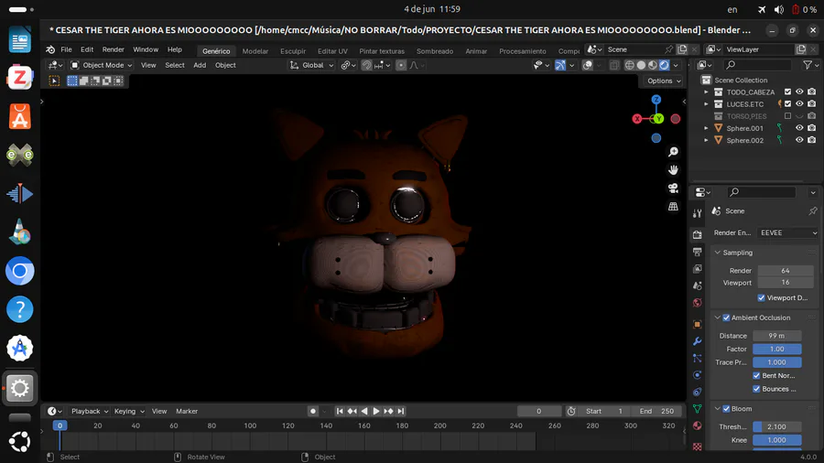Viewport: 824px width, 463px height.
Task: Jump to timeline end frame button
Action: click(401, 412)
